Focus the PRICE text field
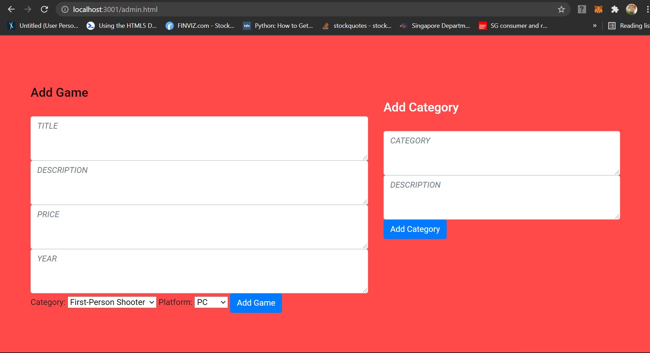 [x=199, y=227]
